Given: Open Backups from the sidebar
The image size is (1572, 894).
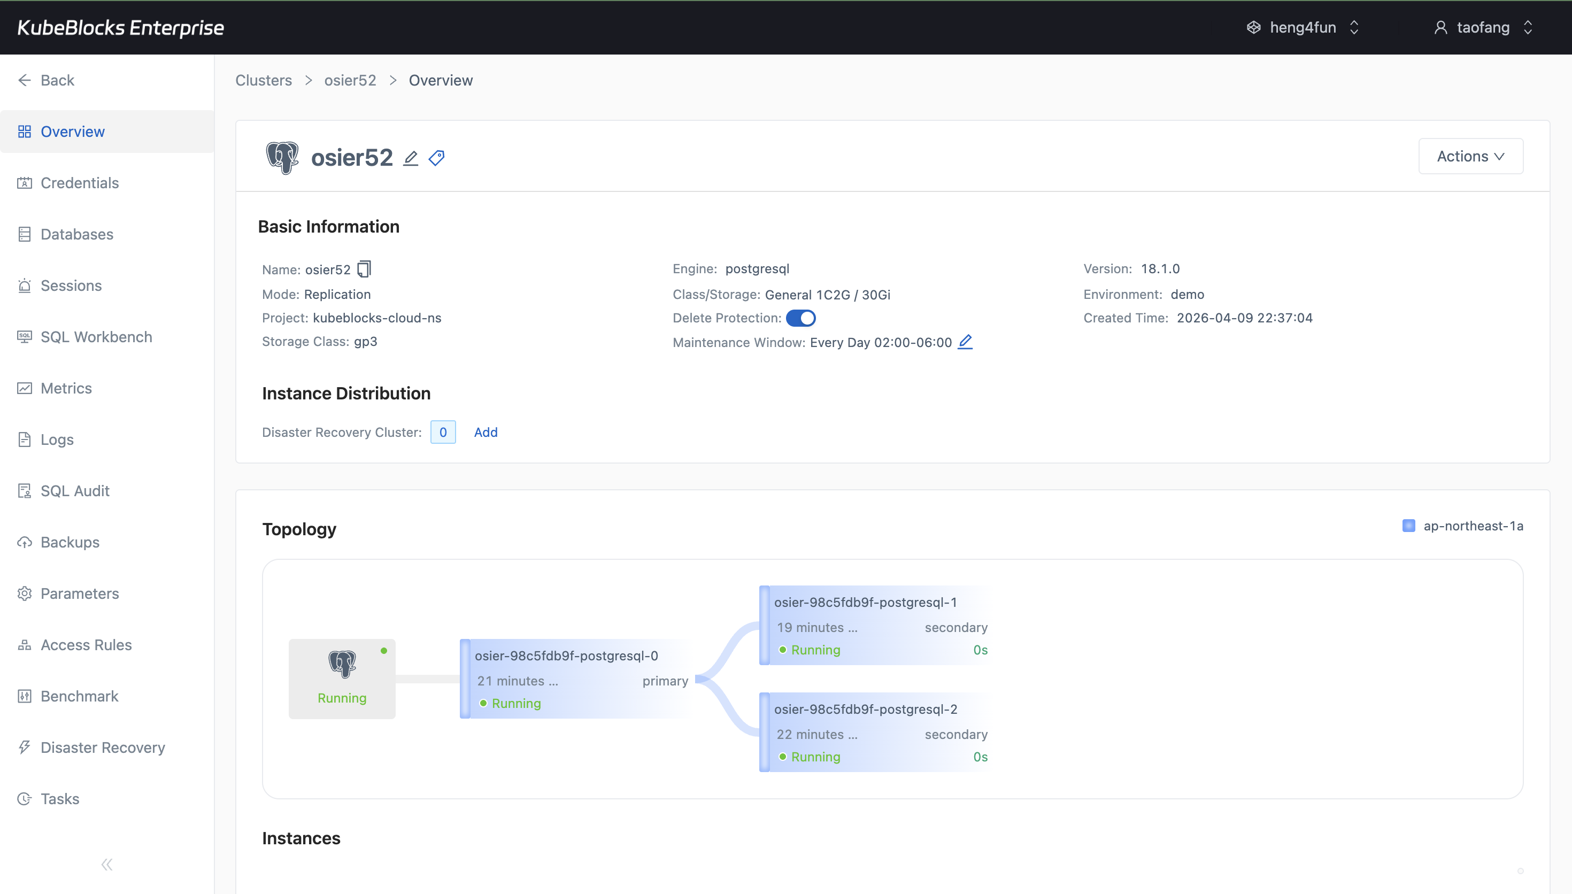Looking at the screenshot, I should (x=70, y=542).
